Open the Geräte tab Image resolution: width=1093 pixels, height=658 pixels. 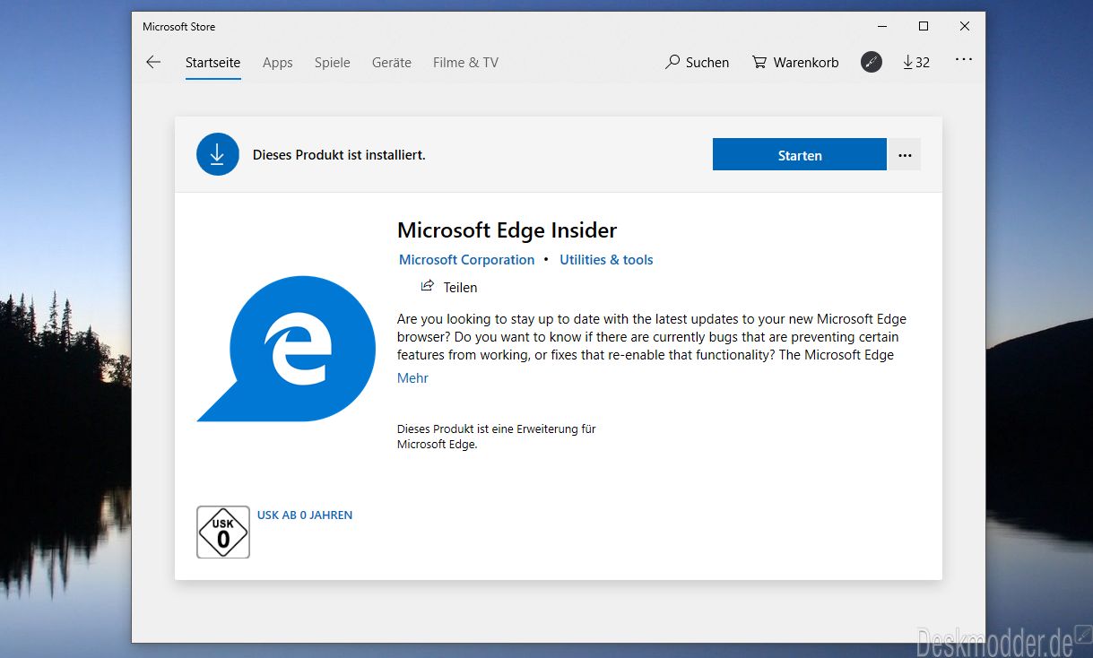pos(392,63)
